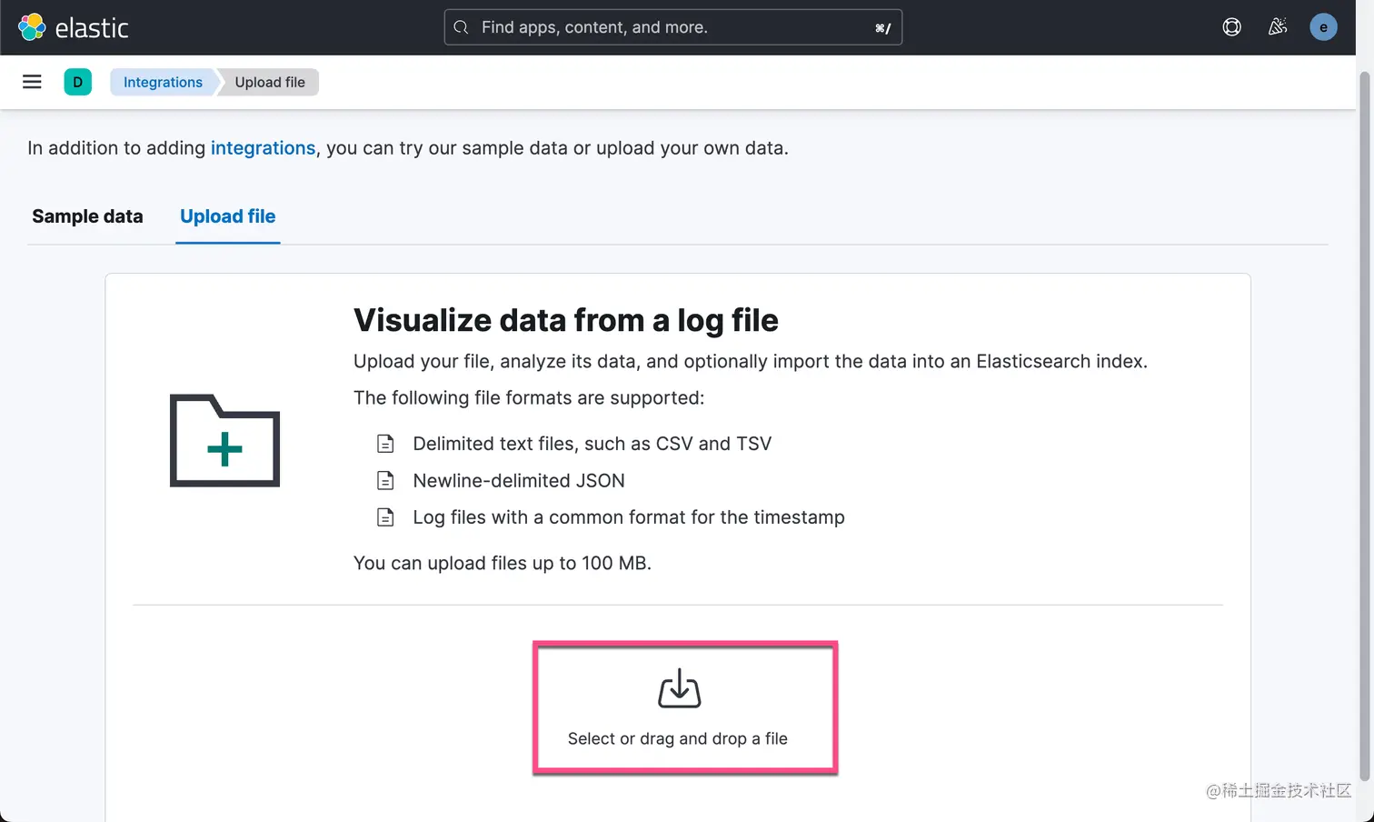
Task: Click Select or drag and drop a file
Action: coord(677,738)
